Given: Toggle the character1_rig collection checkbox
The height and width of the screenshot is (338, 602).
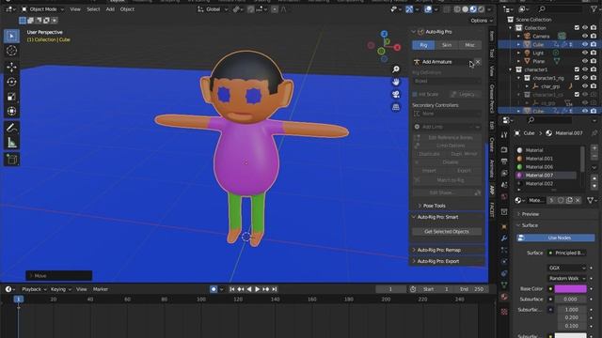Looking at the screenshot, I should click(x=577, y=78).
